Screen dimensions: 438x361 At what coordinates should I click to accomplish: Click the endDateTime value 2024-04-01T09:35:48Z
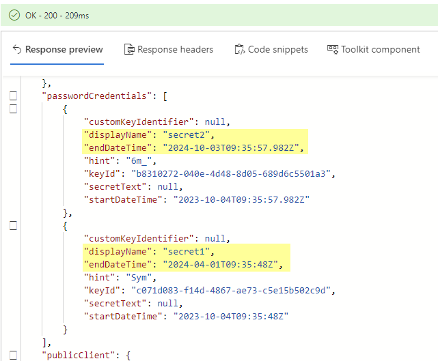pos(220,265)
